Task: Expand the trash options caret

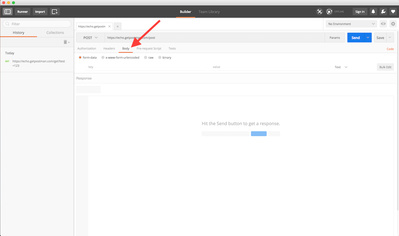Action: pyautogui.click(x=69, y=42)
